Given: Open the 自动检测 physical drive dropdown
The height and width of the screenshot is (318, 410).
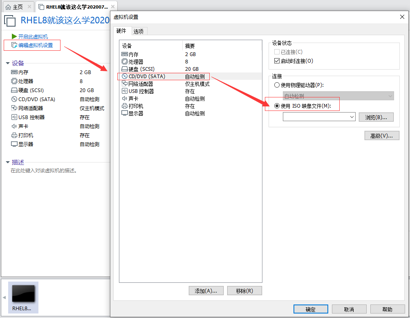Looking at the screenshot, I should click(338, 96).
